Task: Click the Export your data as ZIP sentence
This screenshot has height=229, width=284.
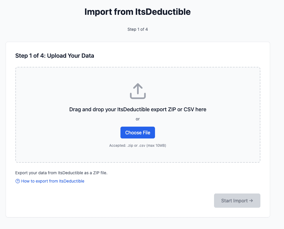Action: click(61, 173)
